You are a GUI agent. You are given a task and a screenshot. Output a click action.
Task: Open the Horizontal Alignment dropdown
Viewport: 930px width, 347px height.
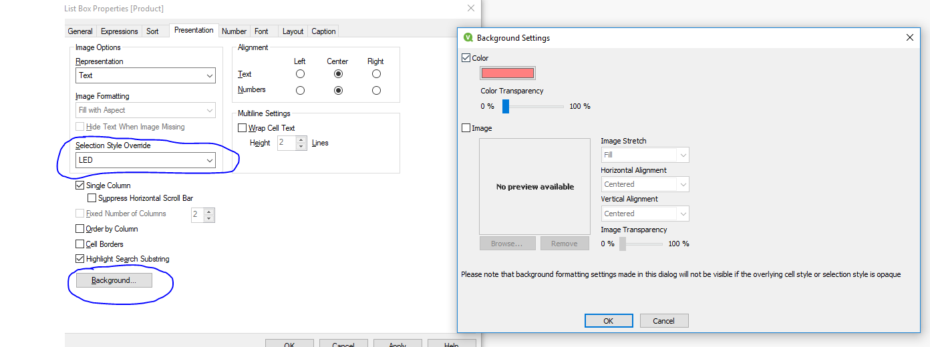(x=645, y=184)
